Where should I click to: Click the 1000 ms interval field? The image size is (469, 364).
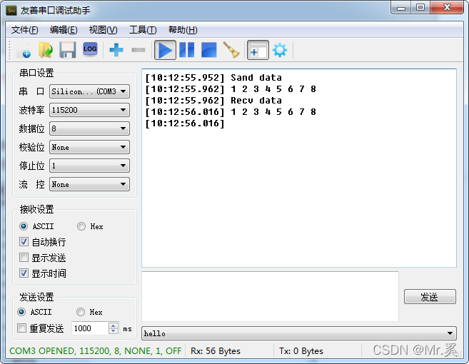coord(90,328)
